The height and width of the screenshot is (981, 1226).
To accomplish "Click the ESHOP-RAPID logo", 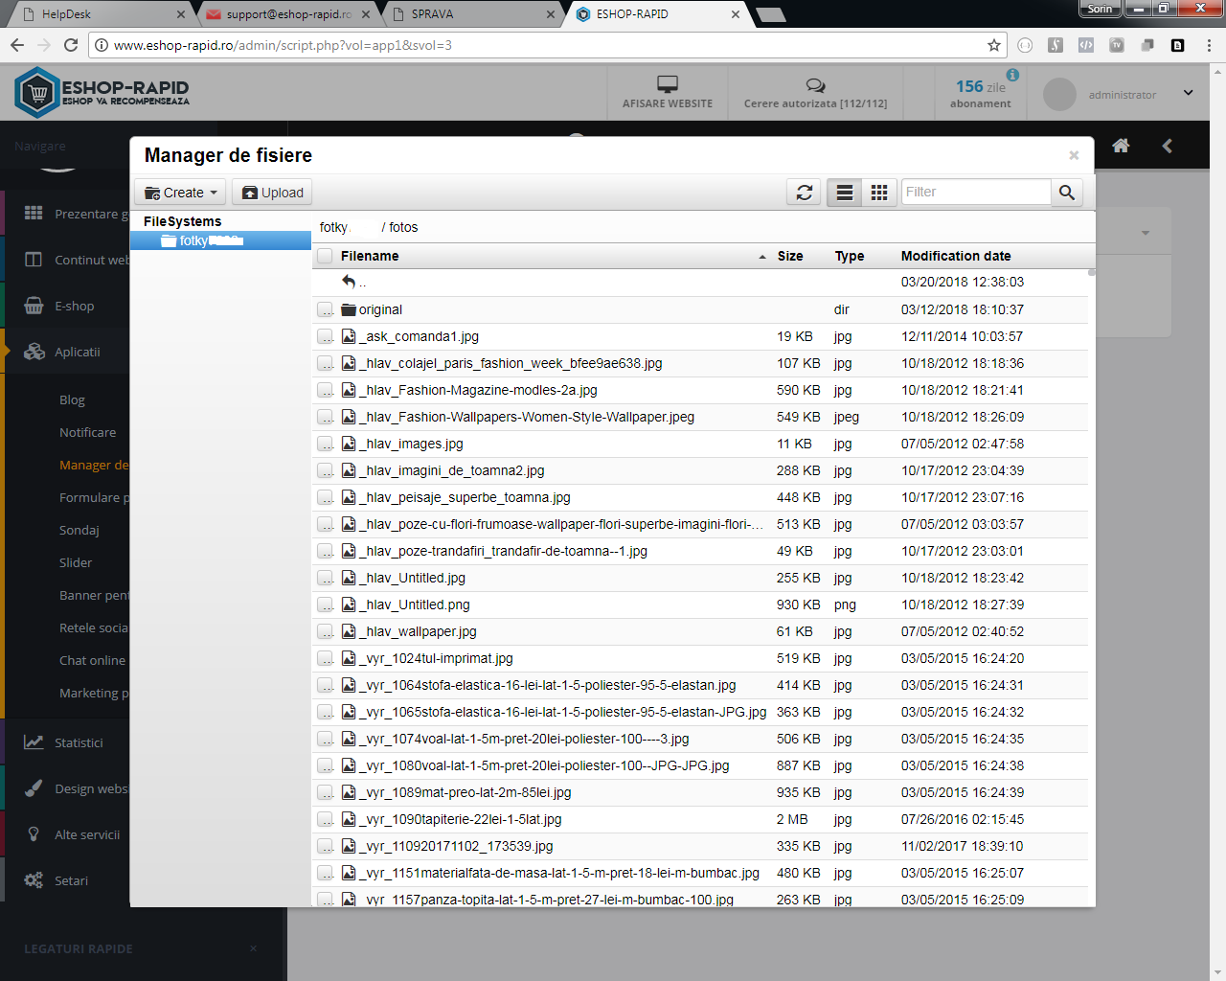I will (102, 92).
